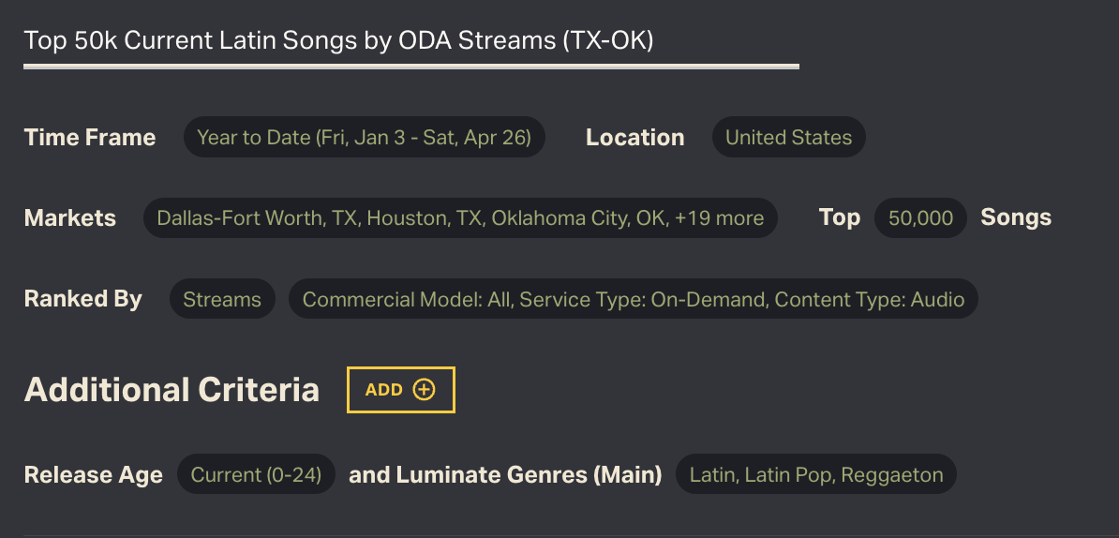
Task: Click the Luminate Genres (Main) label
Action: pyautogui.click(x=505, y=474)
